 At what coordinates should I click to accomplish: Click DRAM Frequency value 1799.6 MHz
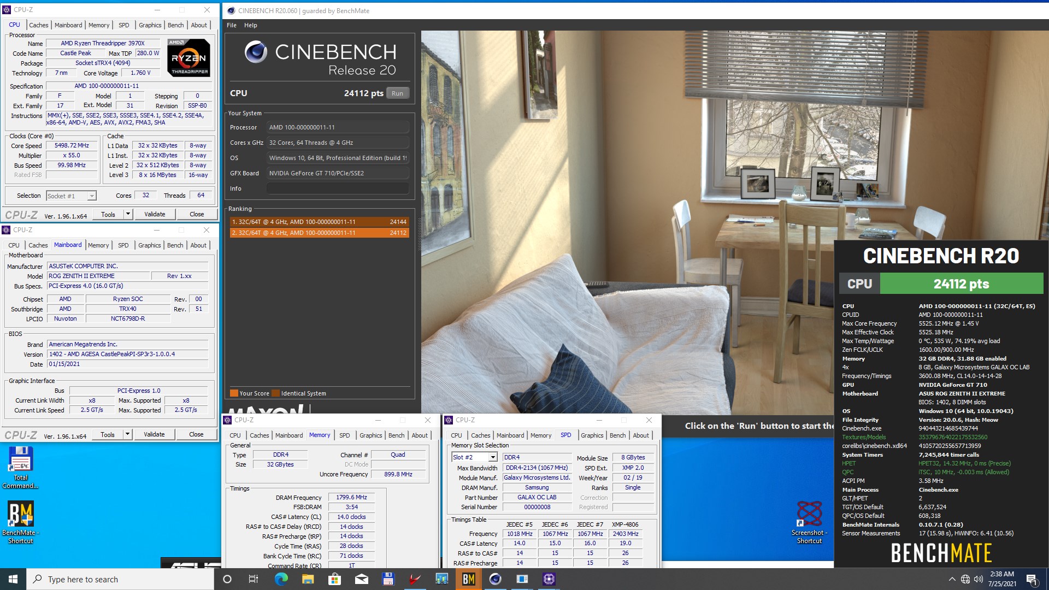point(351,498)
